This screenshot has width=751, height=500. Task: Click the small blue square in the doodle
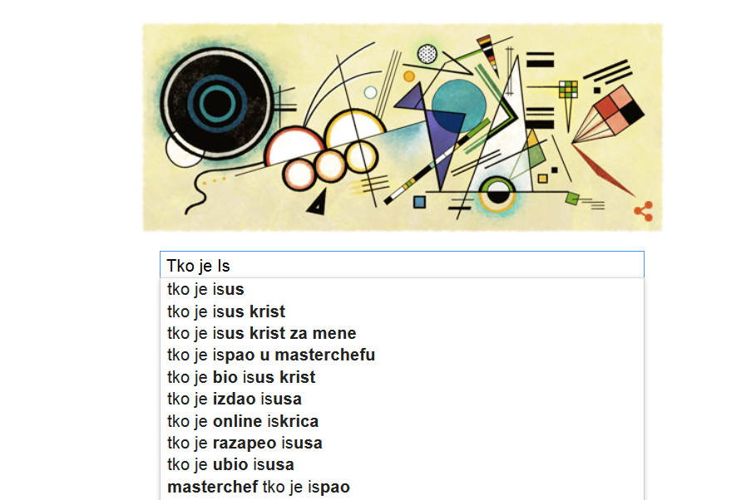[419, 202]
